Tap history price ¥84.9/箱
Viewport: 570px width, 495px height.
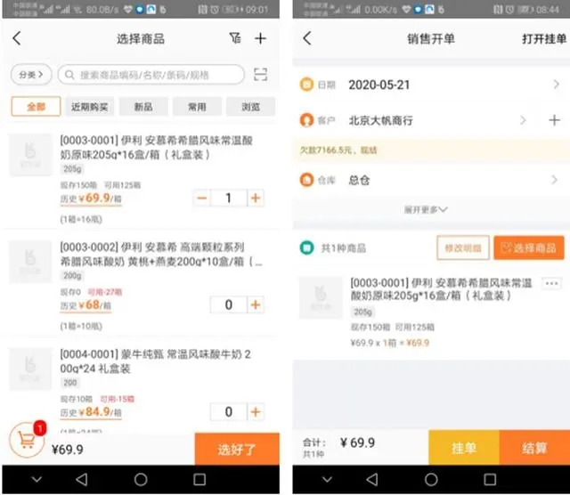(91, 412)
